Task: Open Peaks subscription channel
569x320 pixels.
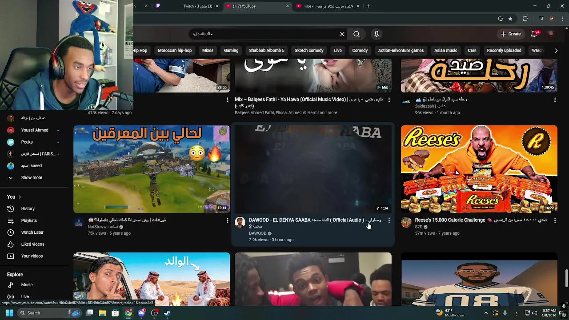Action: 27,142
